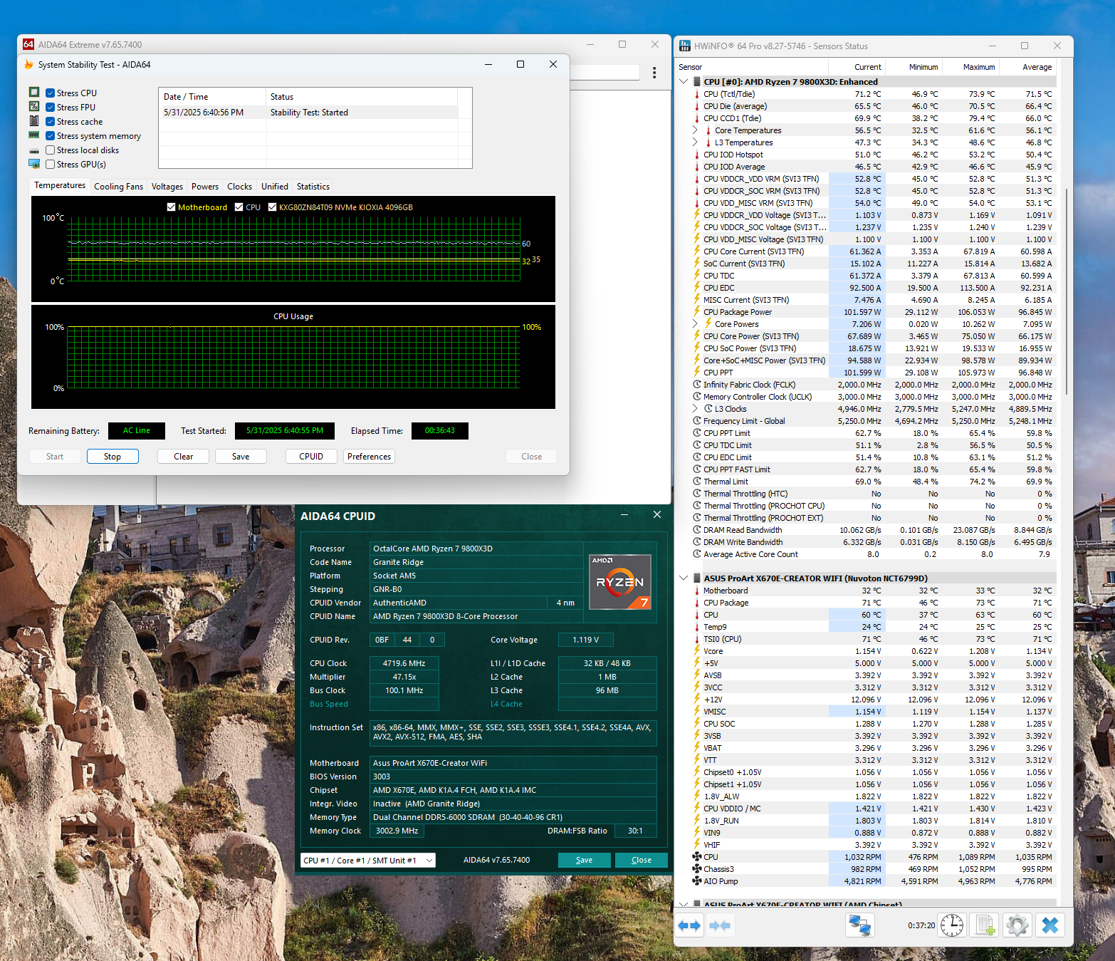Click HWiNFO blue X close sensors button
The image size is (1115, 961).
tap(1050, 925)
